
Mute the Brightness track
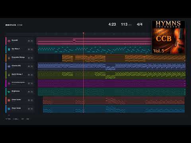(x=29, y=92)
